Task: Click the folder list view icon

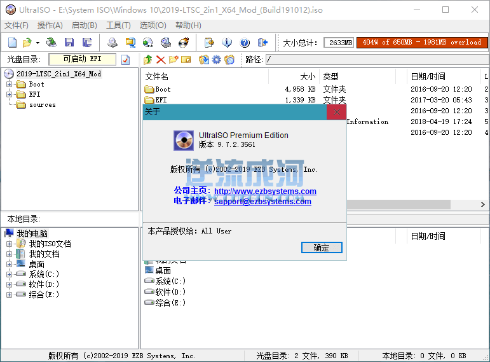Action: coord(229,59)
